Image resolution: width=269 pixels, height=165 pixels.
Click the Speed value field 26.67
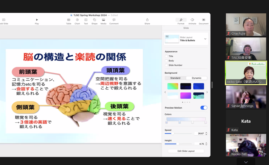pyautogui.click(x=200, y=134)
